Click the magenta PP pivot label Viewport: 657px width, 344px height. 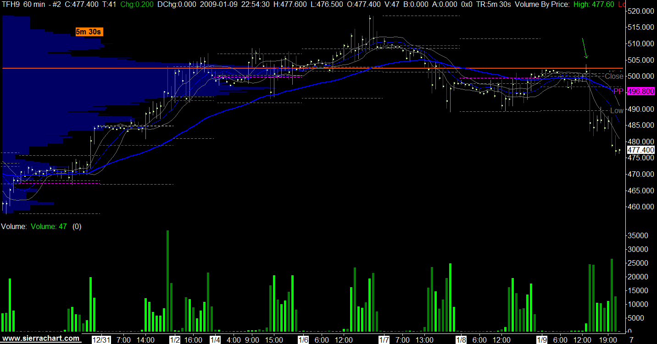click(x=618, y=92)
